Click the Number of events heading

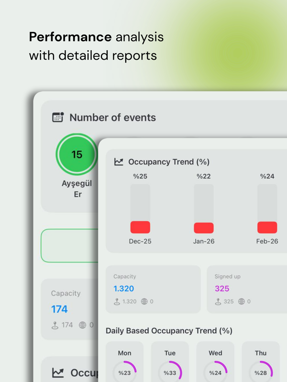tap(112, 117)
